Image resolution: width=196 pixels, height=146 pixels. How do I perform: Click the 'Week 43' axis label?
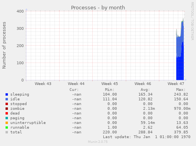[43, 84]
